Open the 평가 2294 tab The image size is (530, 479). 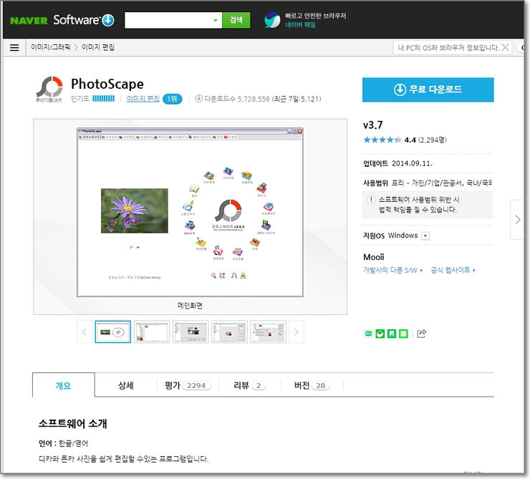(188, 385)
